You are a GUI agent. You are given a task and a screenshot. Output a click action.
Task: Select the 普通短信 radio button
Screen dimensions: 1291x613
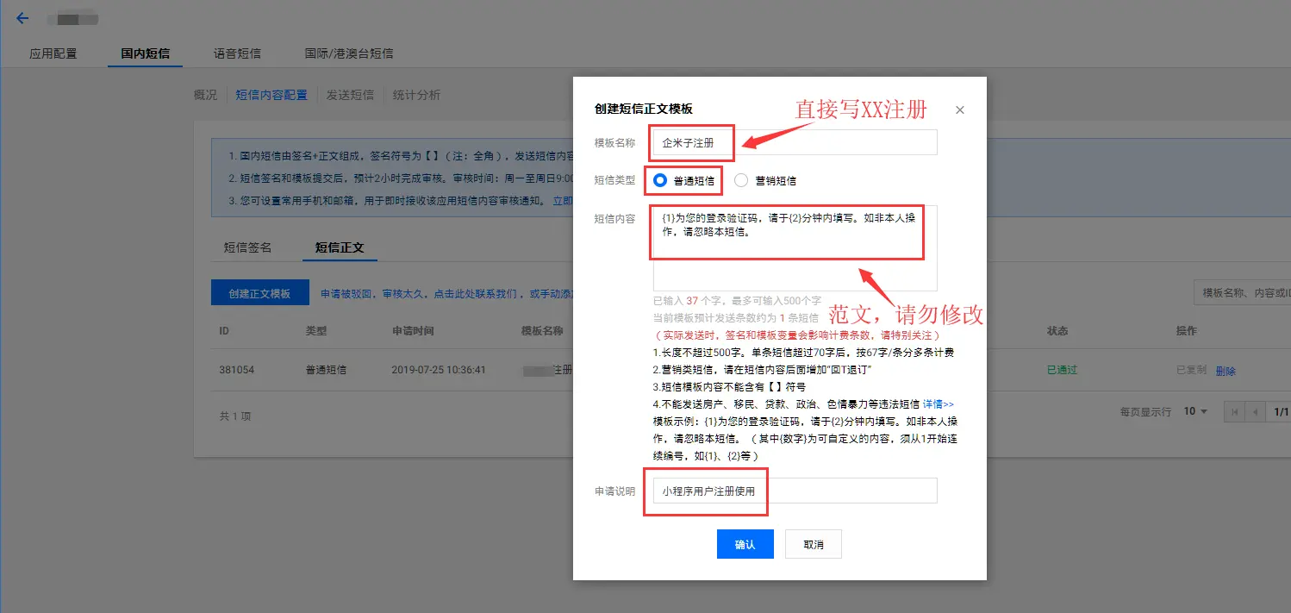point(661,181)
